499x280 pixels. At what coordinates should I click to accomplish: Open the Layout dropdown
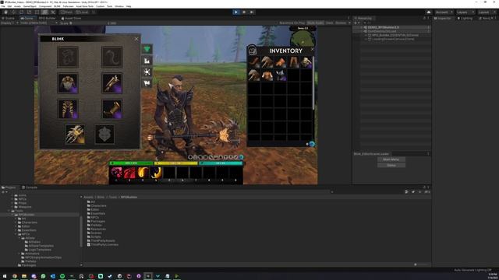click(487, 12)
